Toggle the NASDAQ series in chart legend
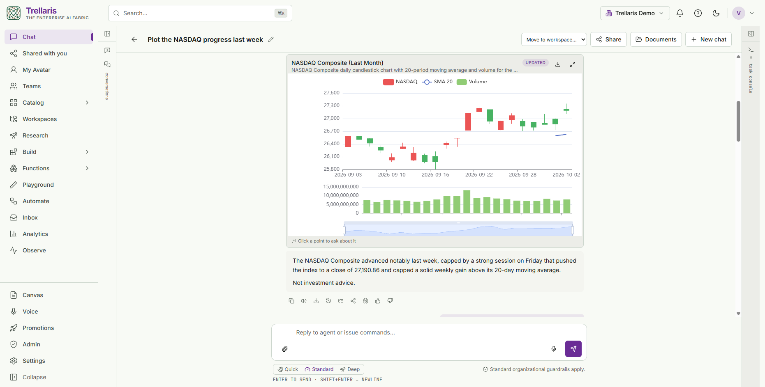This screenshot has height=387, width=765. coord(400,82)
